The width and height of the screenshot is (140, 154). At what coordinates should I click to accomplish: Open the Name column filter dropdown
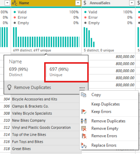pos(78,3)
